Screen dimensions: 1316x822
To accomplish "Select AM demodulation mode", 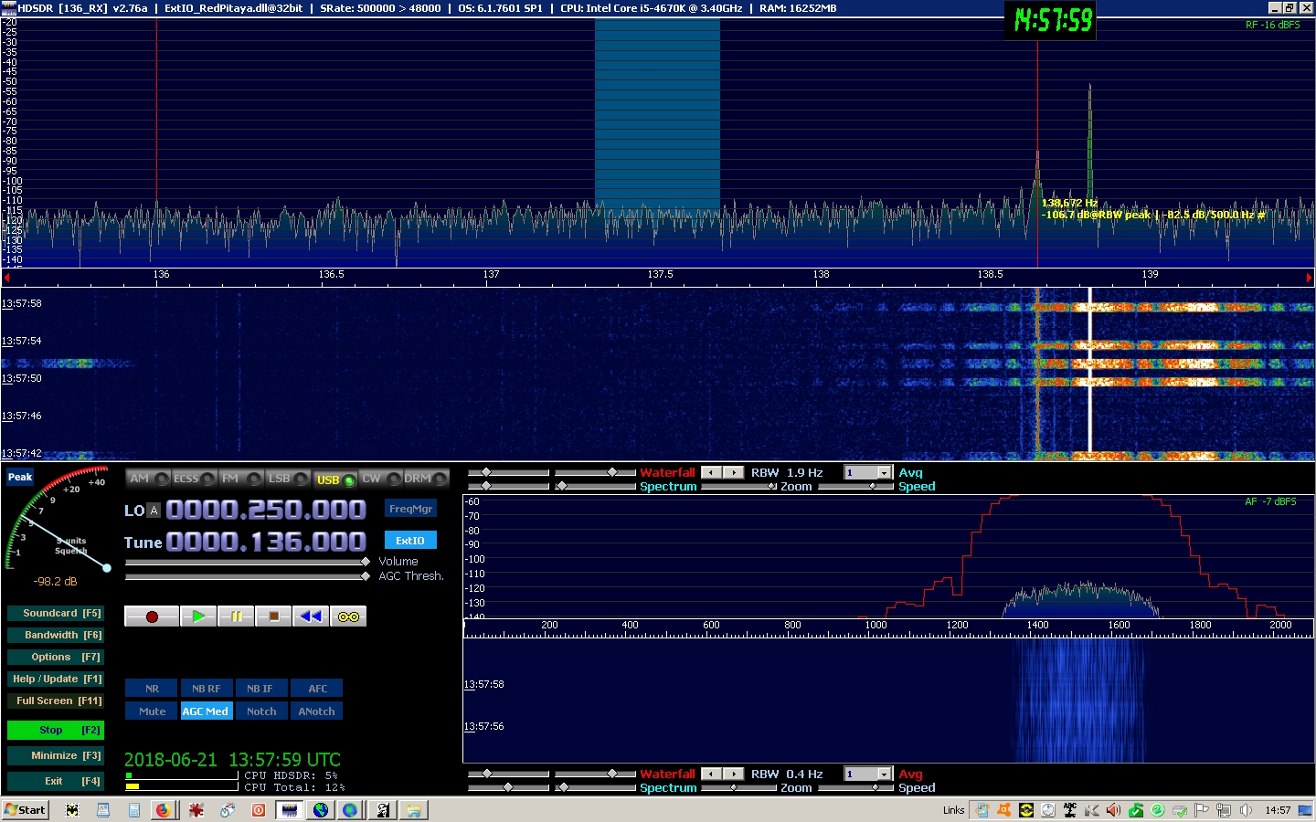I will click(x=148, y=479).
